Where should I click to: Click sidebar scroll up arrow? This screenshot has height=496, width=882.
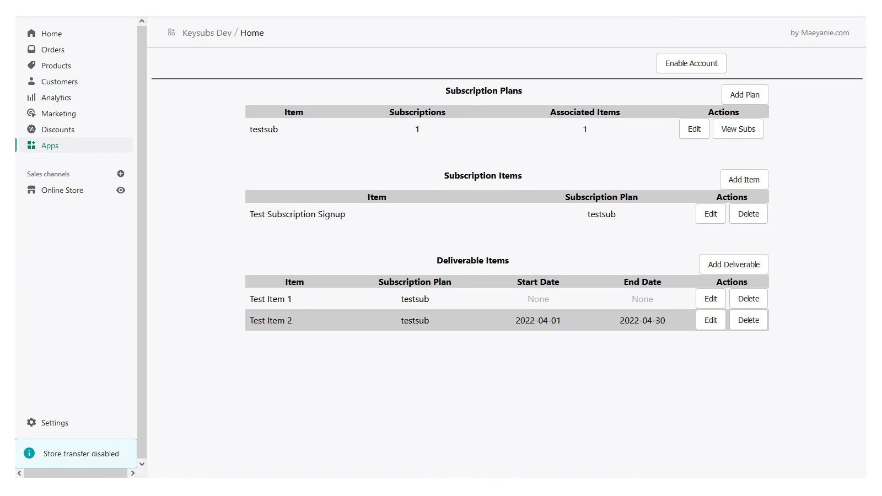point(142,21)
